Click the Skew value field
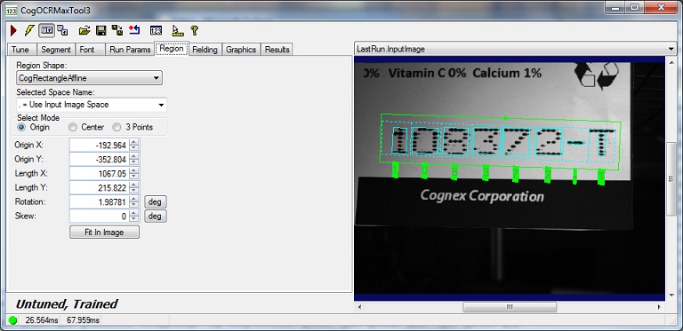The width and height of the screenshot is (683, 331). coord(100,216)
